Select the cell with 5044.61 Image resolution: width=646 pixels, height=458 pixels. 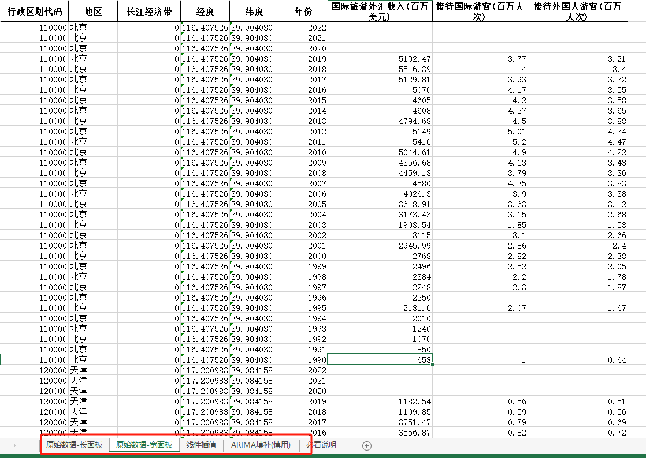[x=380, y=152]
